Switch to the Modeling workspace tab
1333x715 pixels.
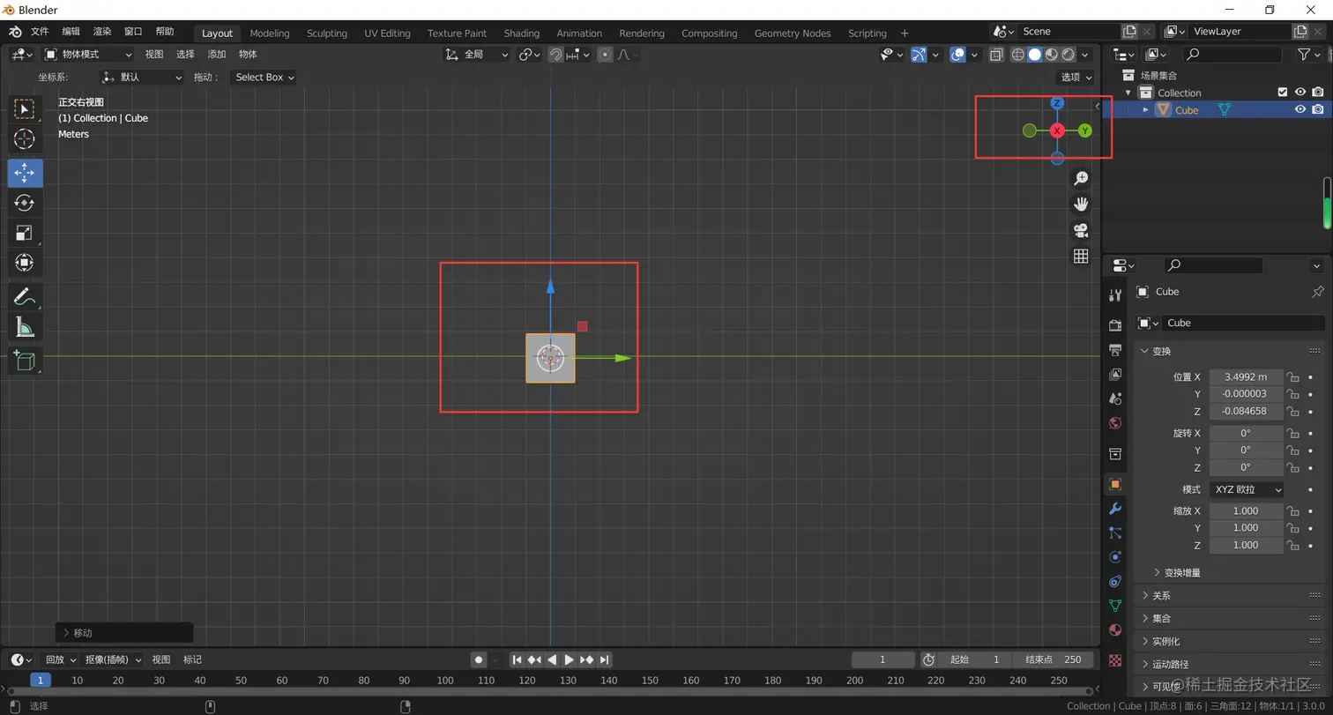pos(270,34)
